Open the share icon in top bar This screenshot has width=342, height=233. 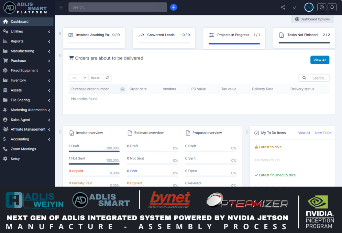click(x=283, y=7)
